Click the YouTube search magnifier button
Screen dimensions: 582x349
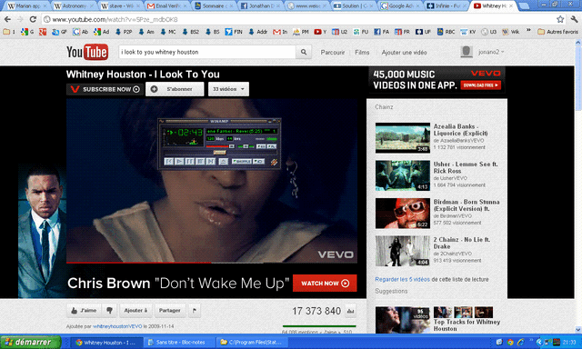click(x=304, y=52)
